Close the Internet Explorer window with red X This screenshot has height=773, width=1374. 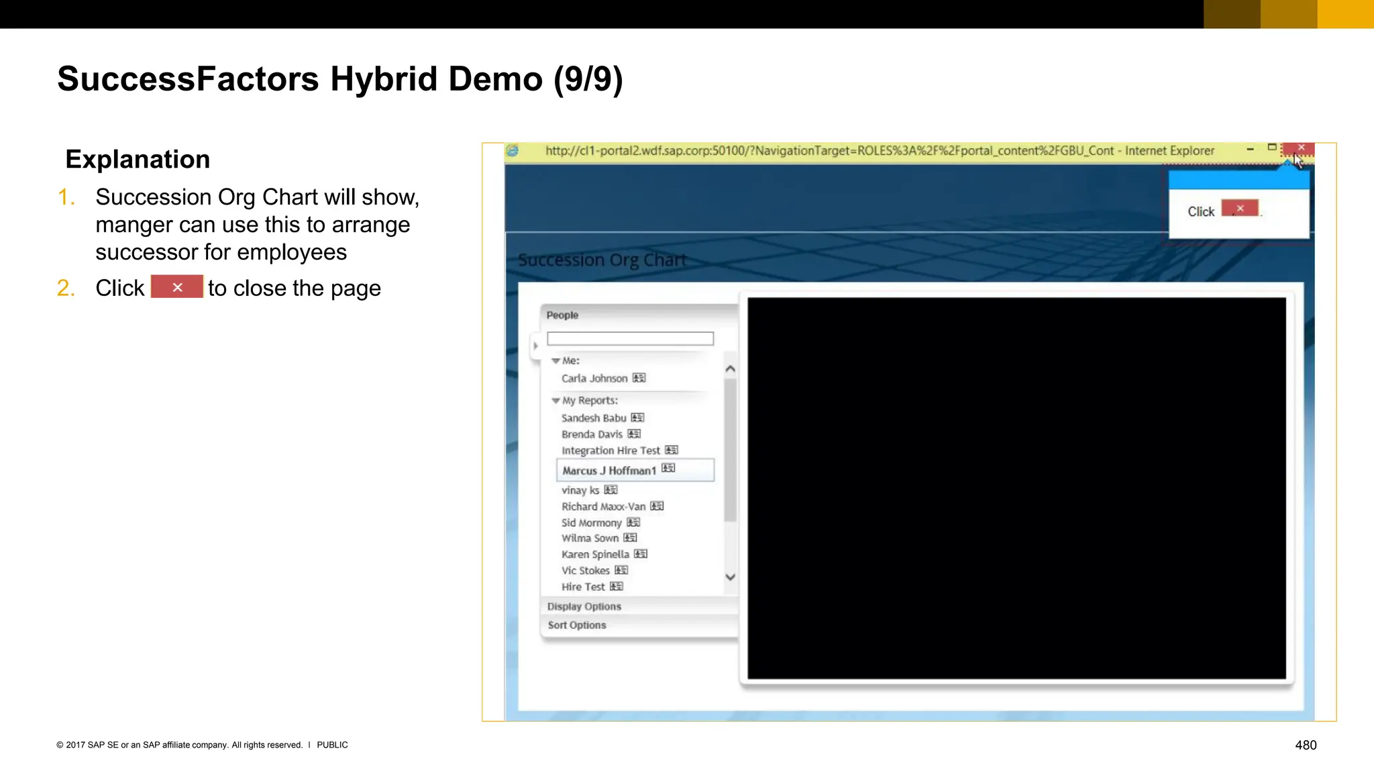(x=1299, y=149)
